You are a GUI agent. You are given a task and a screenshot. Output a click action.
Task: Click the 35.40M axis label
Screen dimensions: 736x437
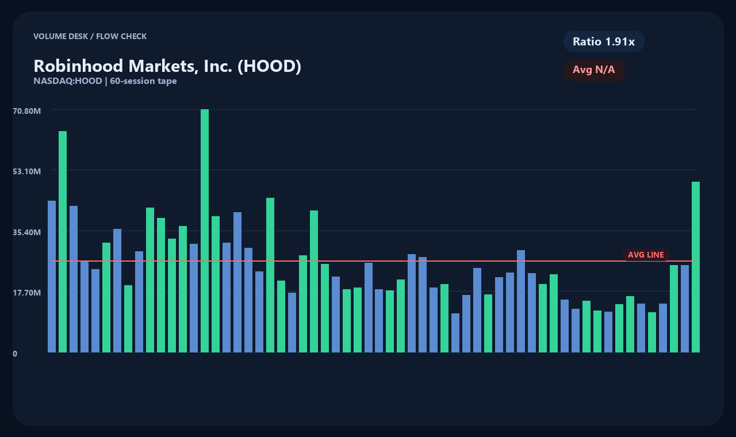click(x=26, y=232)
